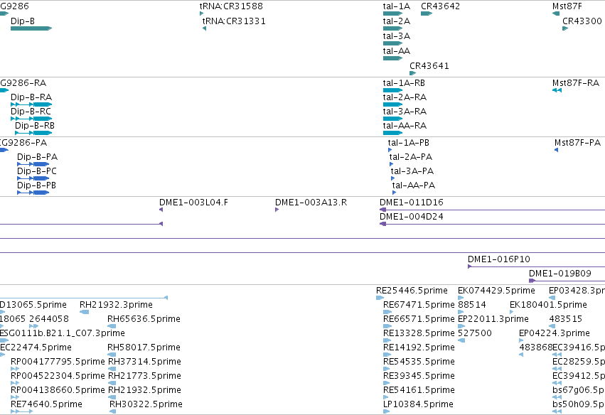Screen dimensions: 605x415
Task: Open the RH65636.5prime EST label
Action: 144,319
